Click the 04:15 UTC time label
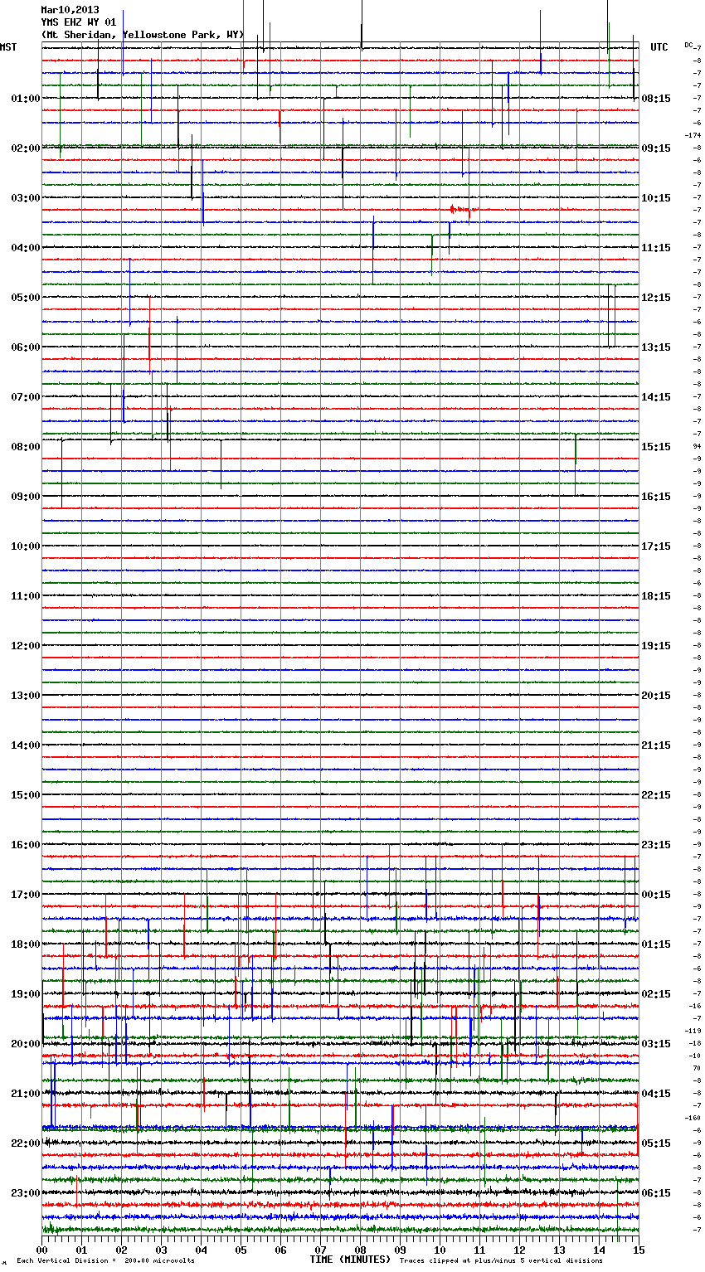 (x=656, y=1094)
